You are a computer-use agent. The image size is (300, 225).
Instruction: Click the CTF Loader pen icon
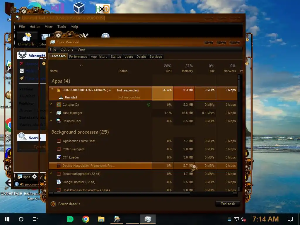59,157
